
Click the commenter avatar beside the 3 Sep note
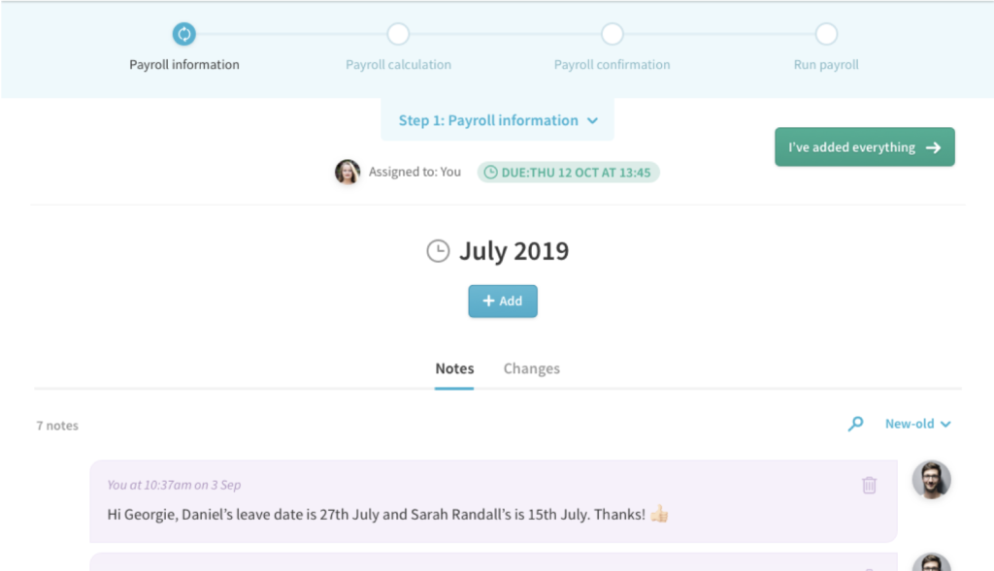click(x=931, y=480)
